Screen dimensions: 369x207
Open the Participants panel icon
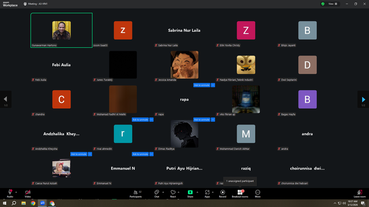tap(135, 193)
